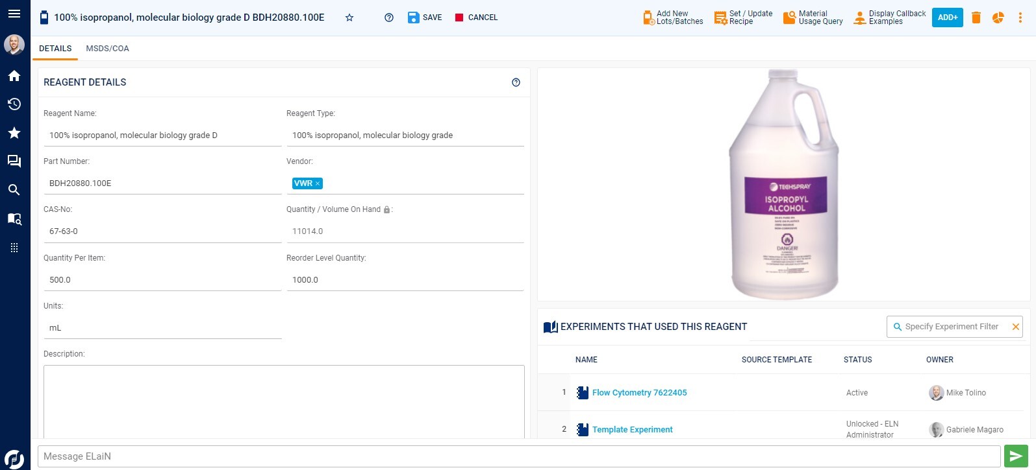Click Quantity / Volume On Hand value

click(x=405, y=231)
